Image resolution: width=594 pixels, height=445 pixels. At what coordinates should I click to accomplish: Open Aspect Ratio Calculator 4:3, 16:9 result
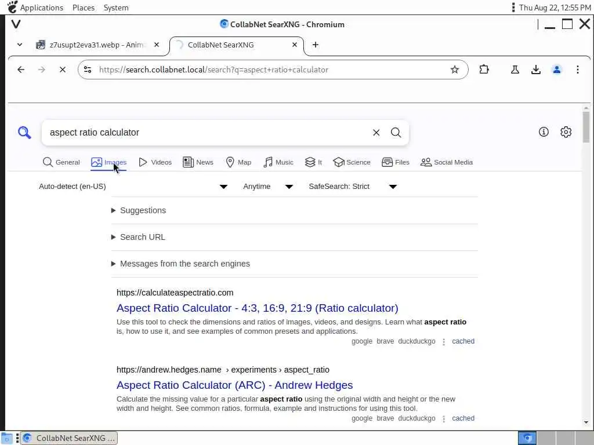pos(257,308)
